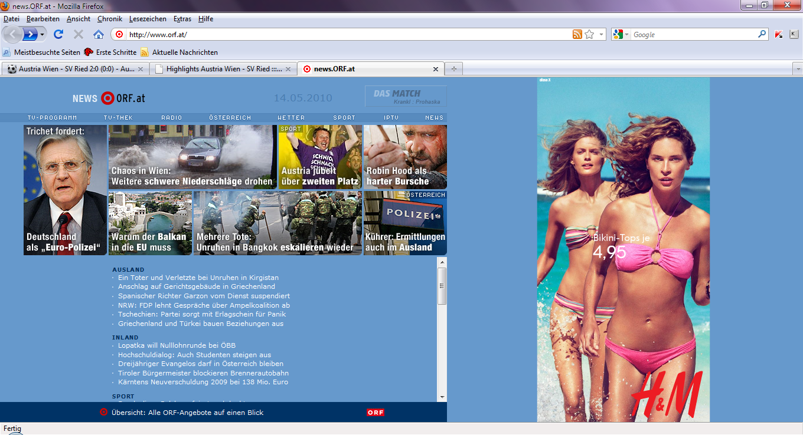The height and width of the screenshot is (435, 803).
Task: Go to the Home page icon
Action: [x=99, y=34]
